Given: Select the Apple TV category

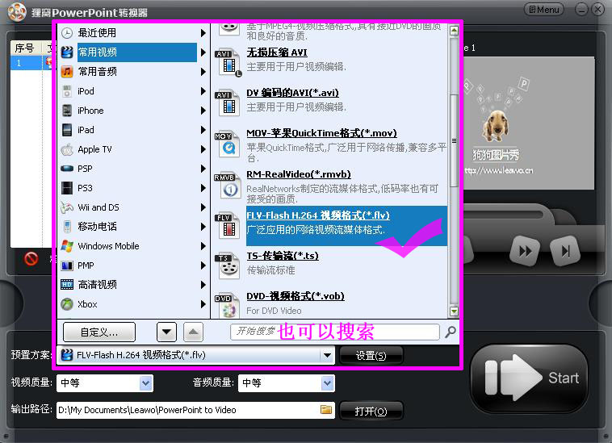Looking at the screenshot, I should coord(94,149).
